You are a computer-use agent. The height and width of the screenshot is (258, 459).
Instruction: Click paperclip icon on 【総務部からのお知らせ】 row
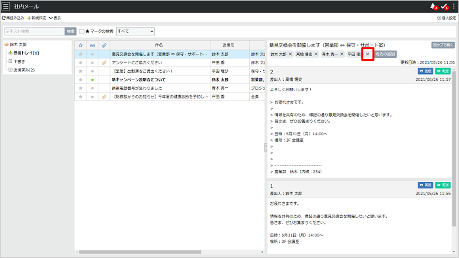pos(104,97)
